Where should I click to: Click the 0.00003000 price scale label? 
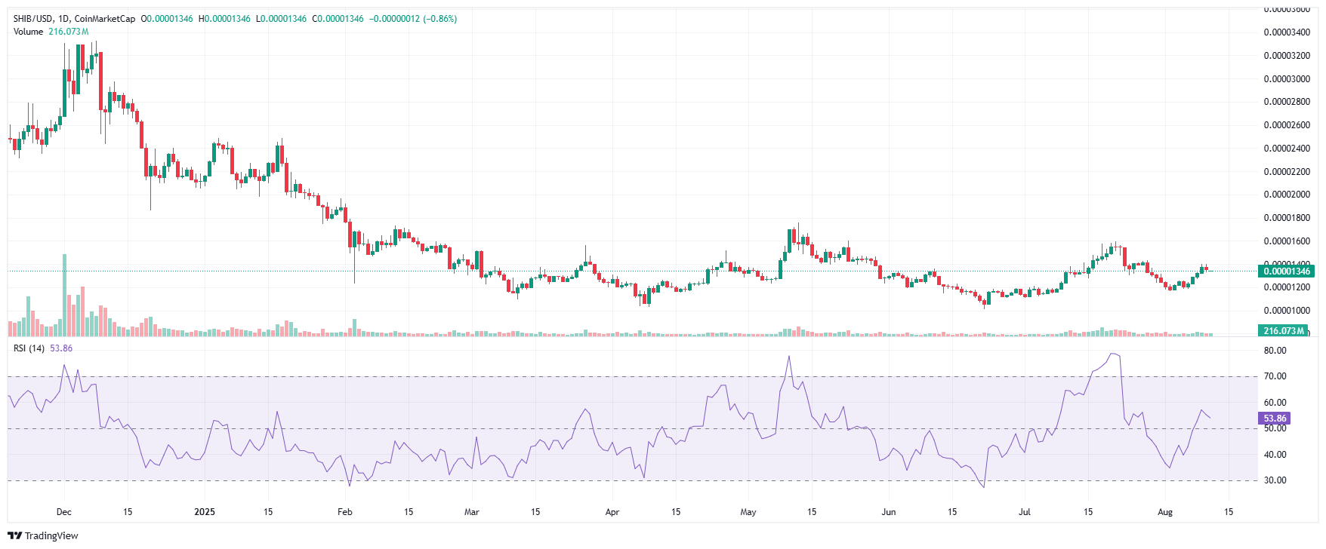coord(1287,79)
